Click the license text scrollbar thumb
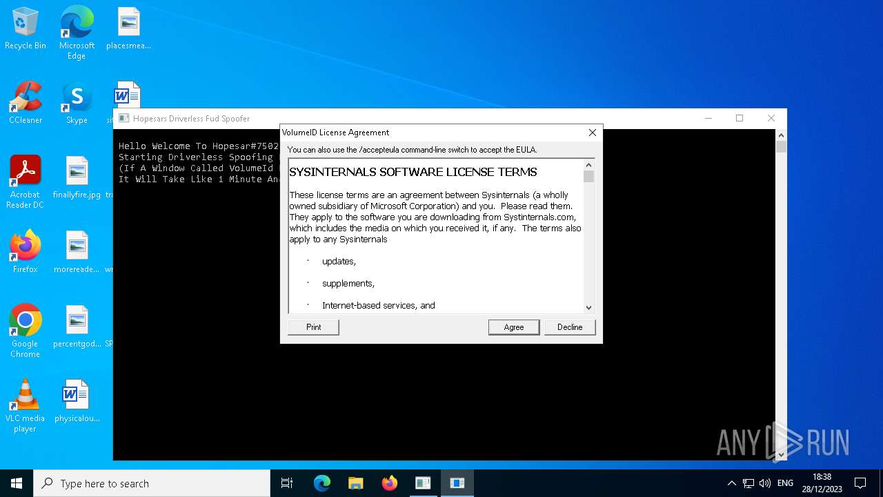Screen dimensions: 883x497 pos(588,177)
